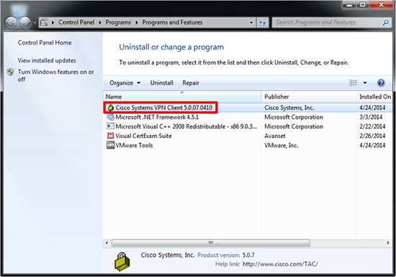This screenshot has height=277, width=396.
Task: Click the Uninstall toolbar button
Action: (x=161, y=83)
